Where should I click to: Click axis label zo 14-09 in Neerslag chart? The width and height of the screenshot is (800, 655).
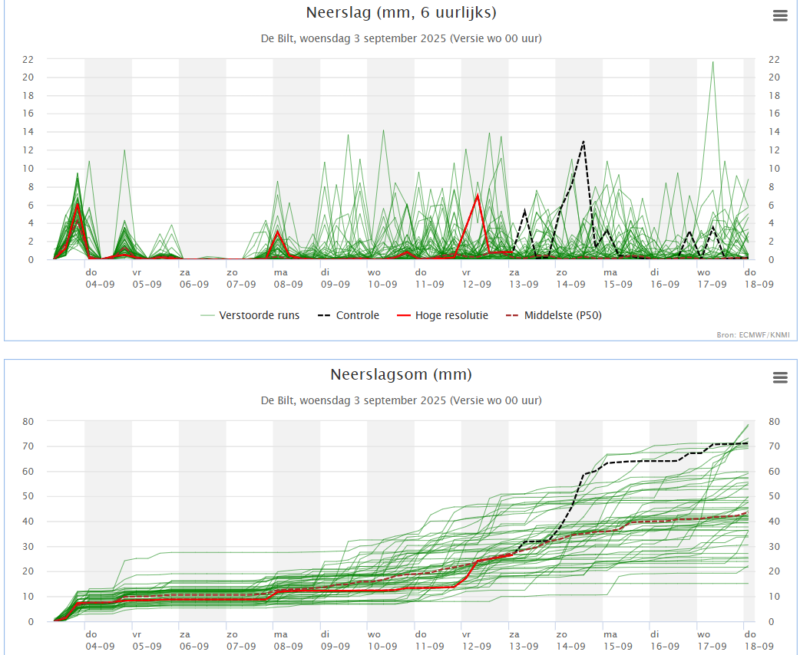coord(570,278)
